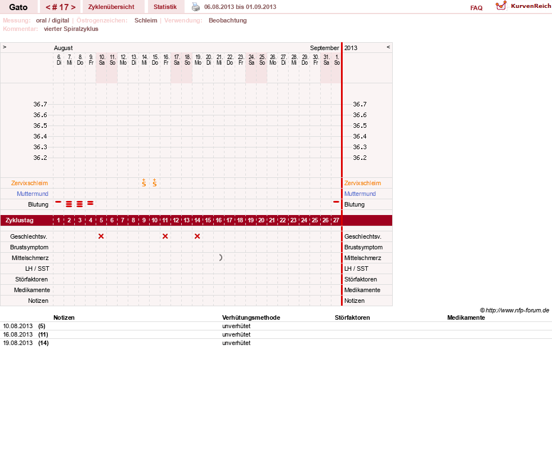Click the intercourse X on cycle day 11
This screenshot has height=452, width=552.
coord(165,236)
